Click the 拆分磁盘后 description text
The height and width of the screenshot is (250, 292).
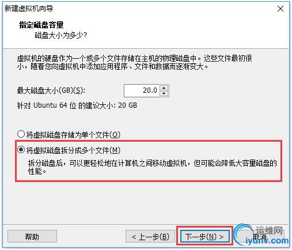pyautogui.click(x=153, y=167)
